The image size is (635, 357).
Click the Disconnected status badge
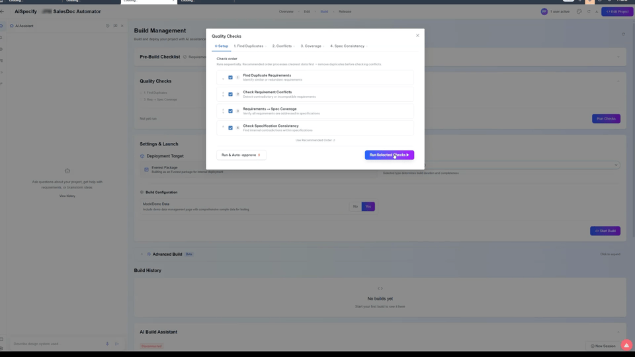pyautogui.click(x=151, y=346)
